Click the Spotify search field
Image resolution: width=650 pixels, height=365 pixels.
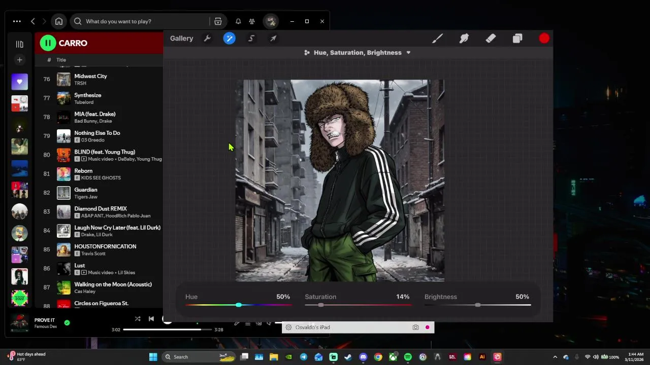(140, 21)
